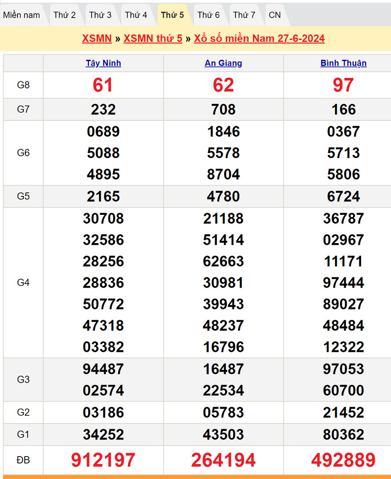Select the Thứ 3 tab
Screen dimensions: 391x479
(x=100, y=15)
